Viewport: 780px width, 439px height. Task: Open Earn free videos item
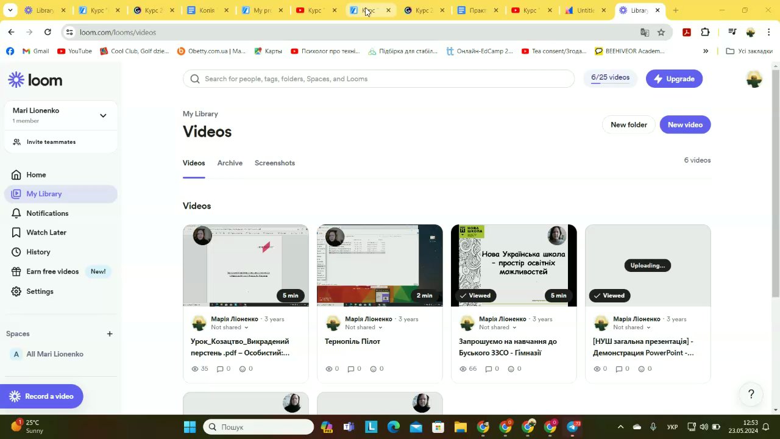click(60, 271)
